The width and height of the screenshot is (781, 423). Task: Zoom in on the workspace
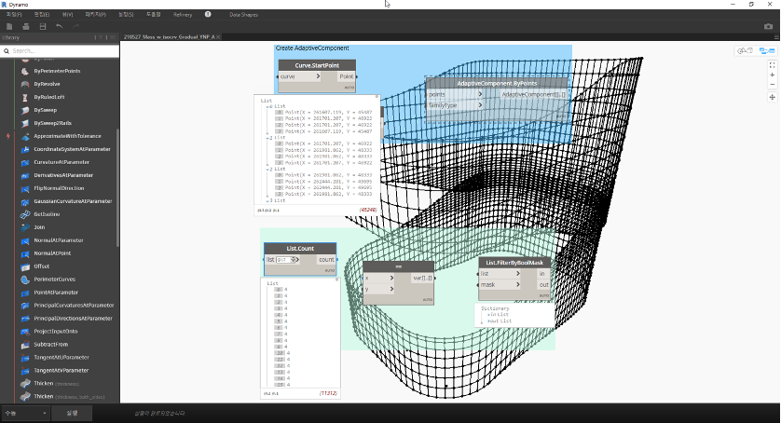point(772,75)
